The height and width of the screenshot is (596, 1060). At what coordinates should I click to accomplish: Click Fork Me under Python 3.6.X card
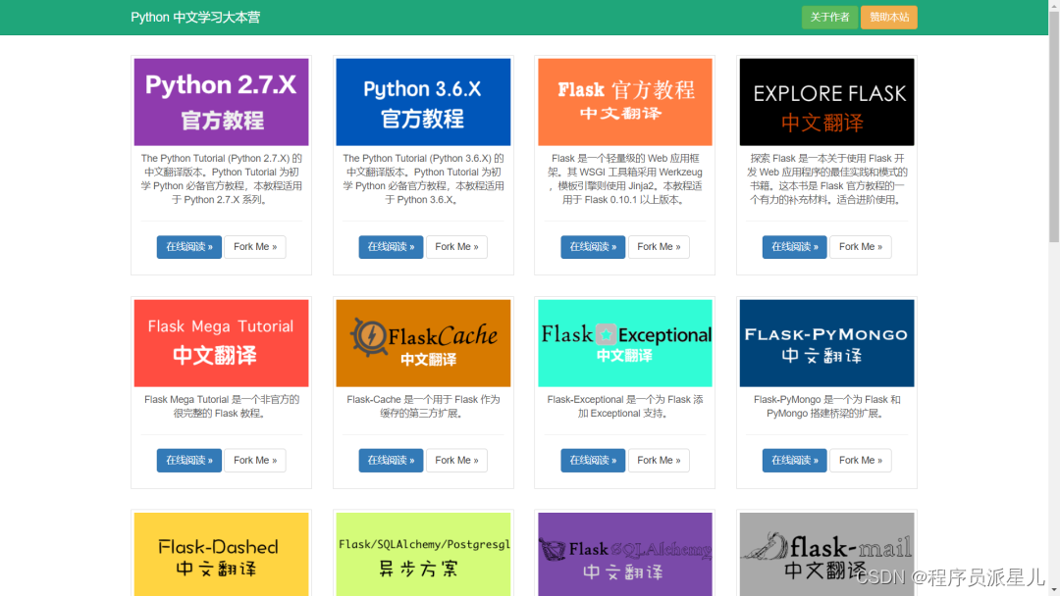tap(456, 247)
